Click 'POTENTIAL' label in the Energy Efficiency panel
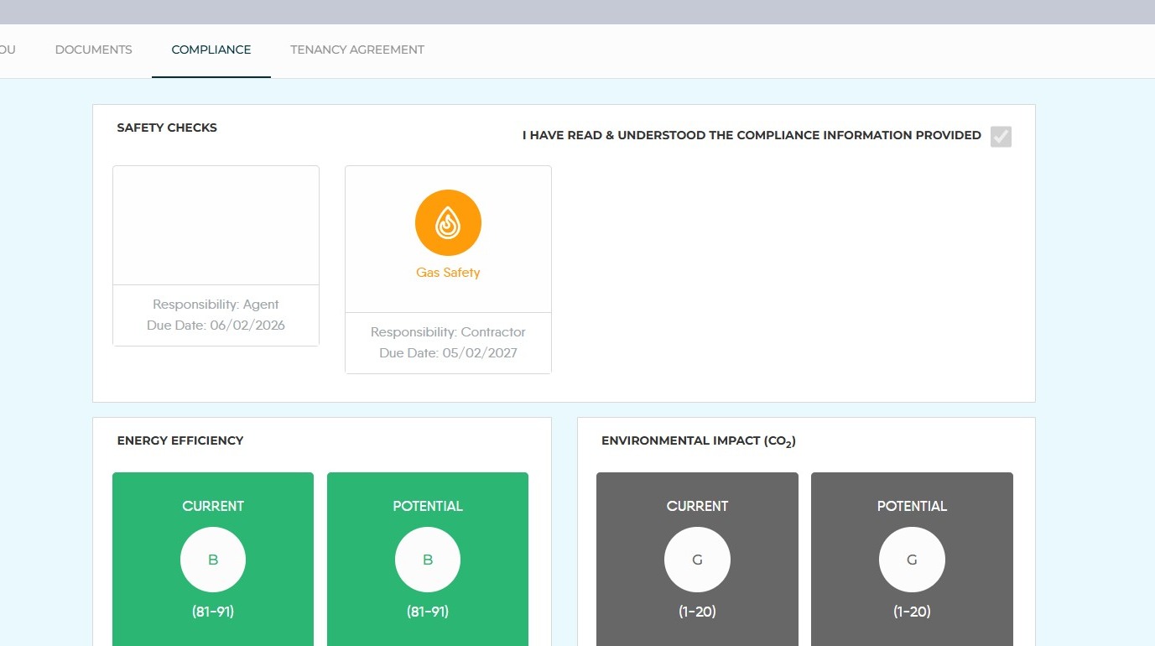This screenshot has width=1155, height=646. (428, 506)
